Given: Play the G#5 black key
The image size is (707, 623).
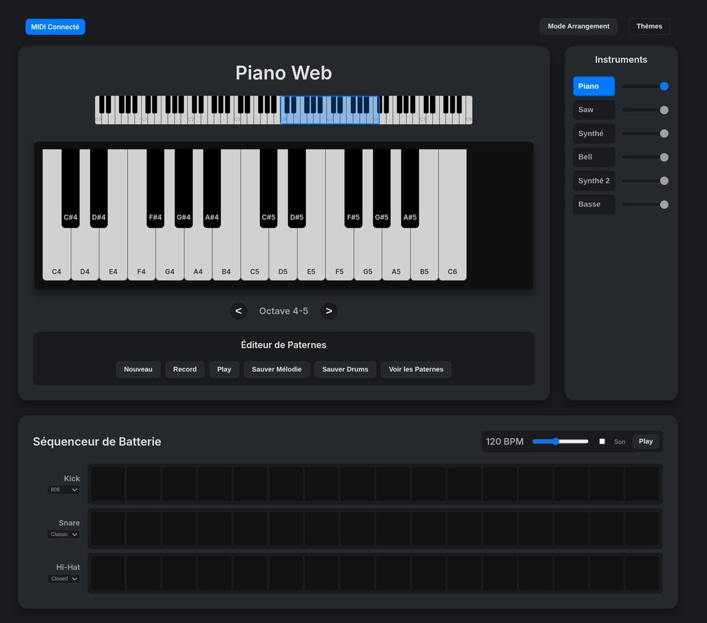Looking at the screenshot, I should tap(382, 188).
